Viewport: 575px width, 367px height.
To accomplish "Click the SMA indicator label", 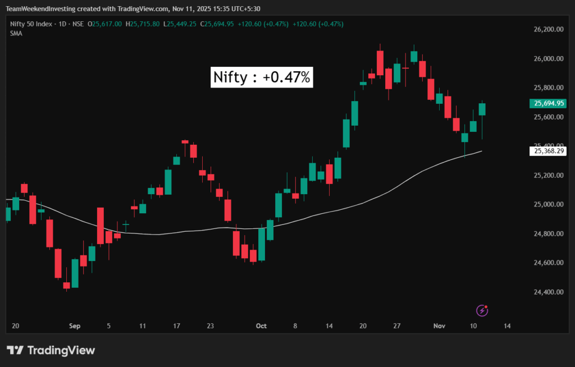I will [16, 33].
